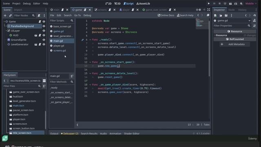Expand the ParallaxBackground node
Screen dimensions: 261x147
coord(7,26)
